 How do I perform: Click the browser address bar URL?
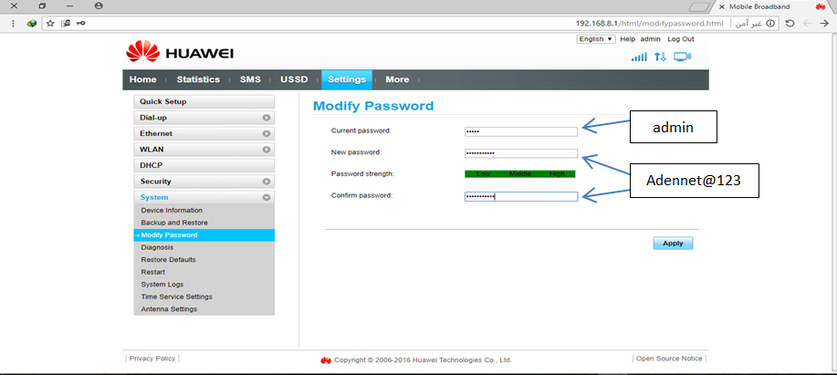click(650, 24)
